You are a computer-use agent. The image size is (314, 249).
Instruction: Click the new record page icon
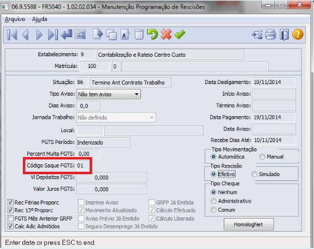[98, 34]
